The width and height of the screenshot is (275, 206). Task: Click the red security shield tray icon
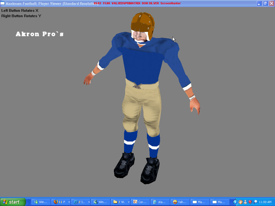[250, 202]
